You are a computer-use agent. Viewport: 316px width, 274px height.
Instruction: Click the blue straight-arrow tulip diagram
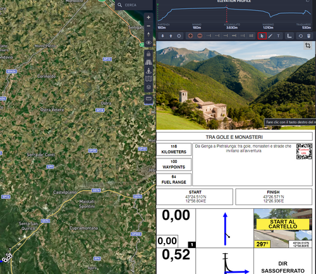[225, 229]
